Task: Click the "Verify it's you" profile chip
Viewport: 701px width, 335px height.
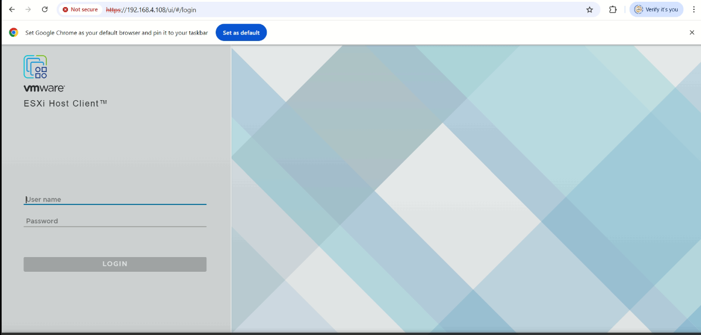Action: [x=656, y=9]
